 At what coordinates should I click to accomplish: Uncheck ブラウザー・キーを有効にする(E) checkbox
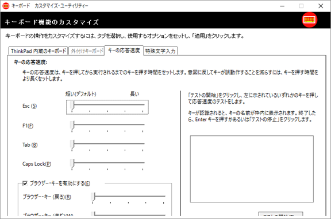(25, 183)
